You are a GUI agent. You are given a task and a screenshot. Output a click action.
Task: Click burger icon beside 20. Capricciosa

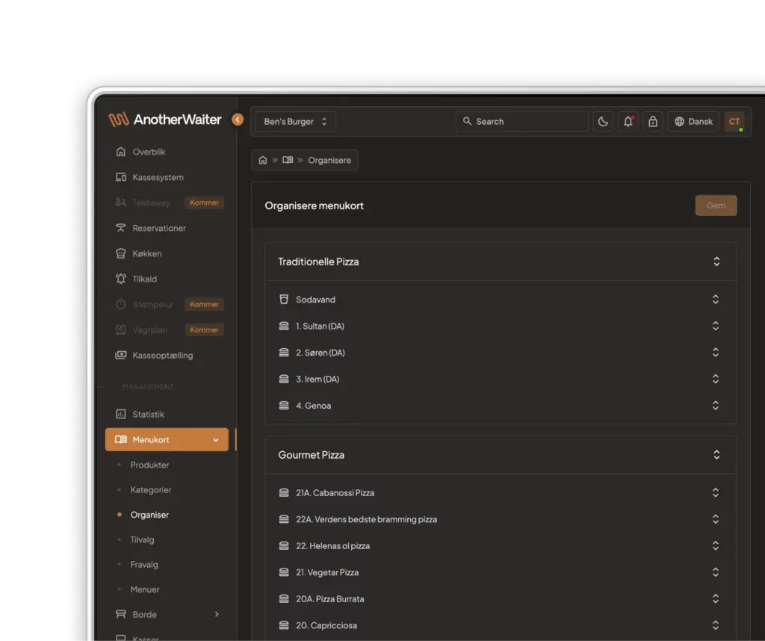pyautogui.click(x=283, y=625)
